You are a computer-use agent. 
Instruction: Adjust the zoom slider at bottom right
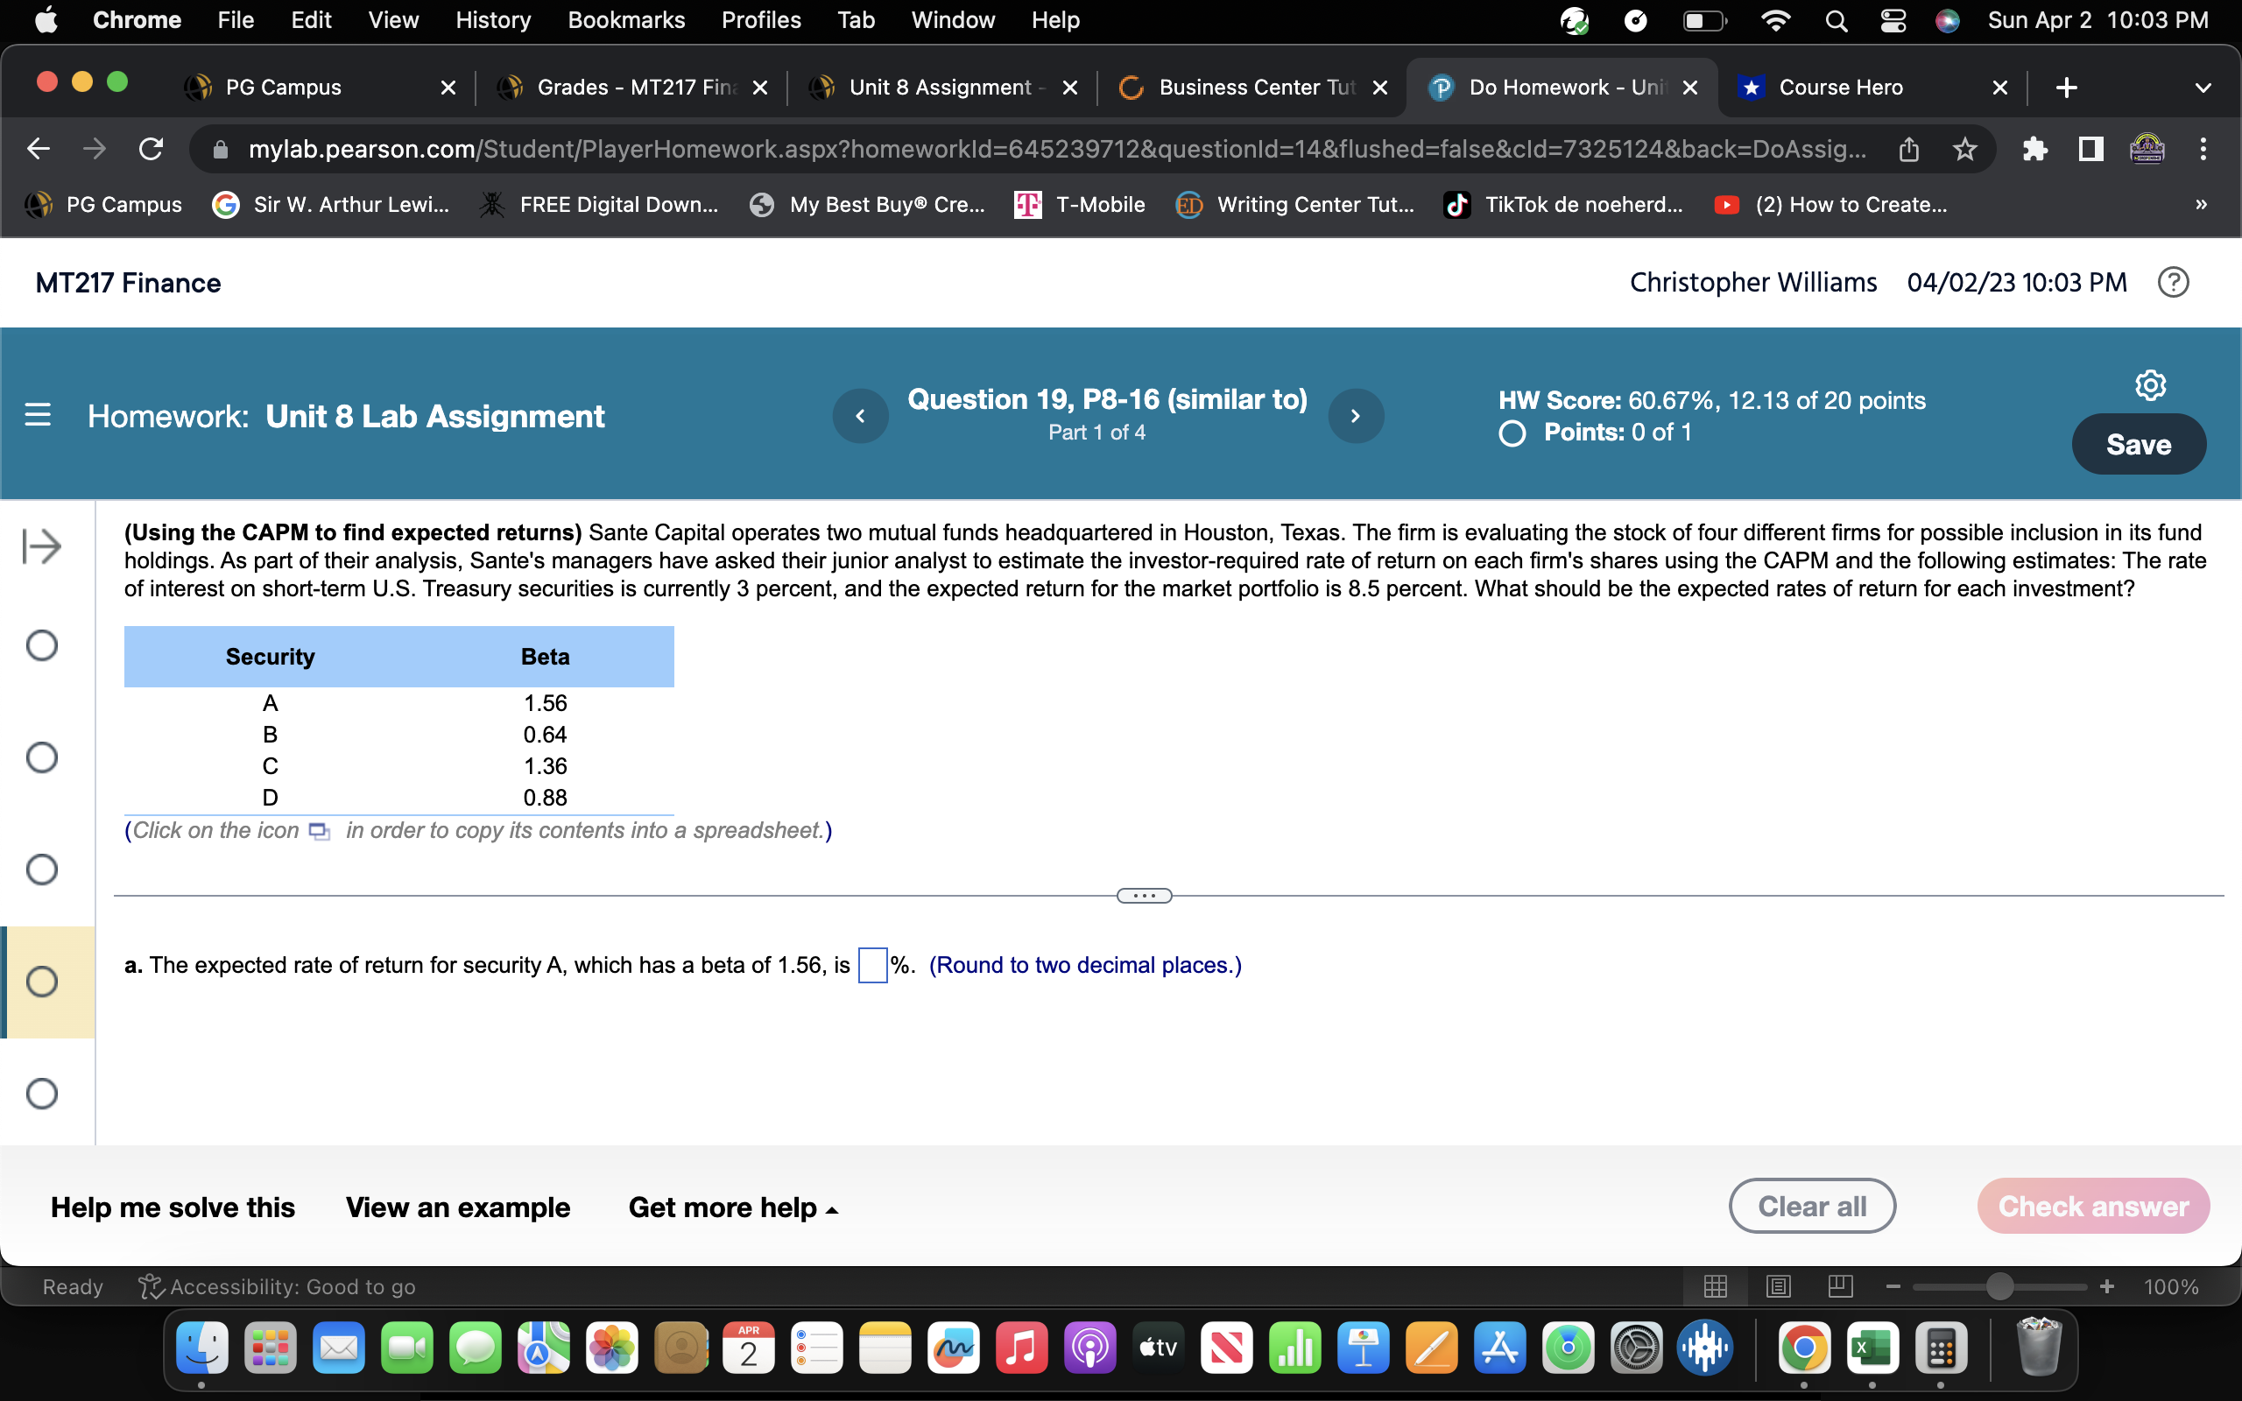(1999, 1286)
